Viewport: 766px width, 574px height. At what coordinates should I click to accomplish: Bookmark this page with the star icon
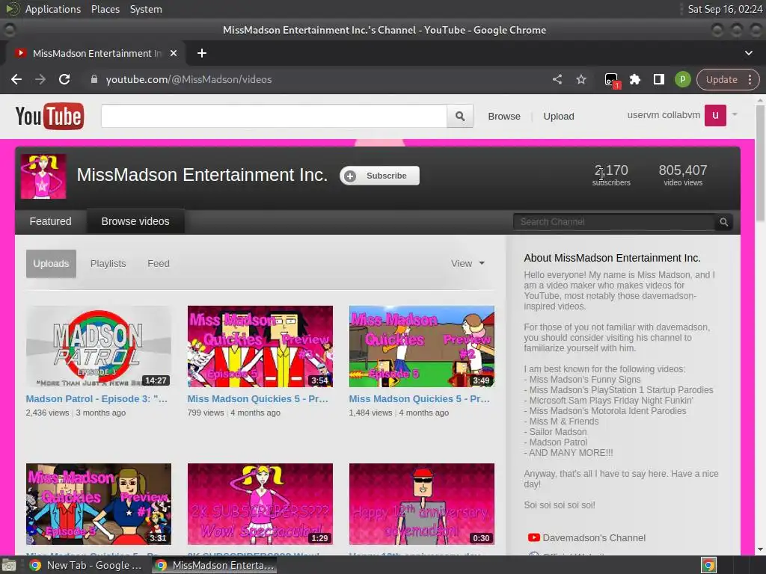point(580,79)
